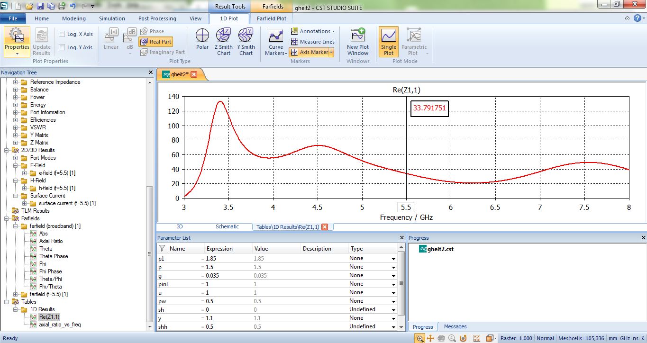Click the Meshcells=105,336 status entry

[581, 338]
